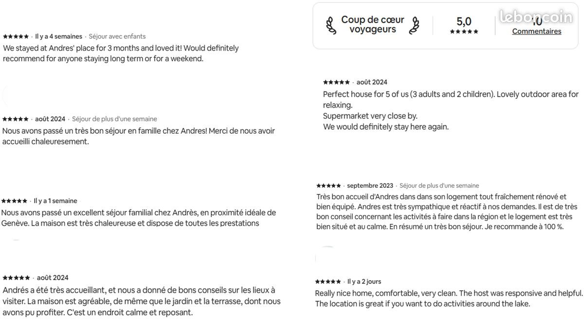Click the review mentioning le jardin et la terrasse
584x320 pixels.
click(x=141, y=302)
